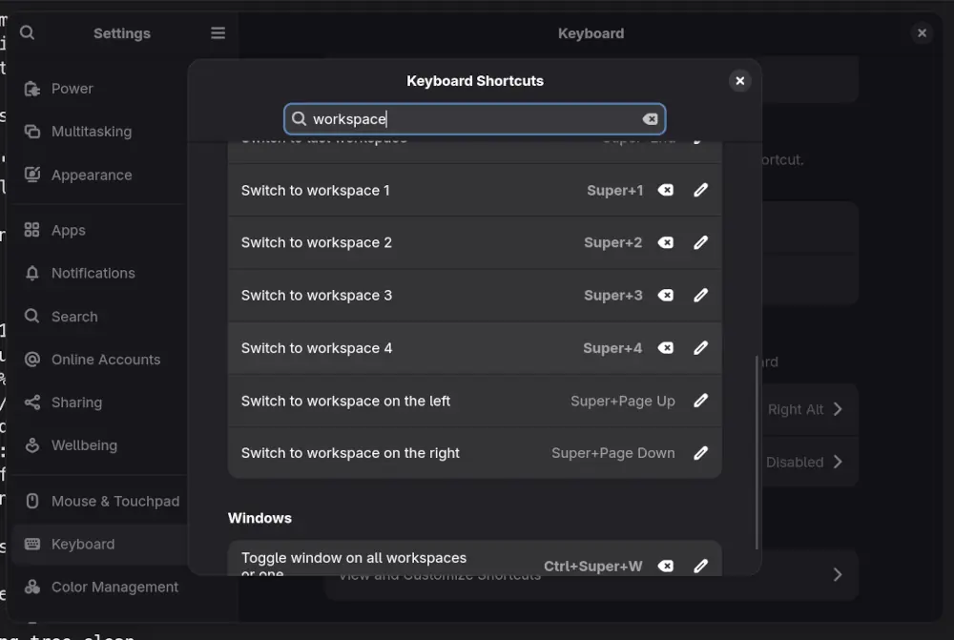Close the Settings window
This screenshot has width=954, height=640.
click(922, 32)
